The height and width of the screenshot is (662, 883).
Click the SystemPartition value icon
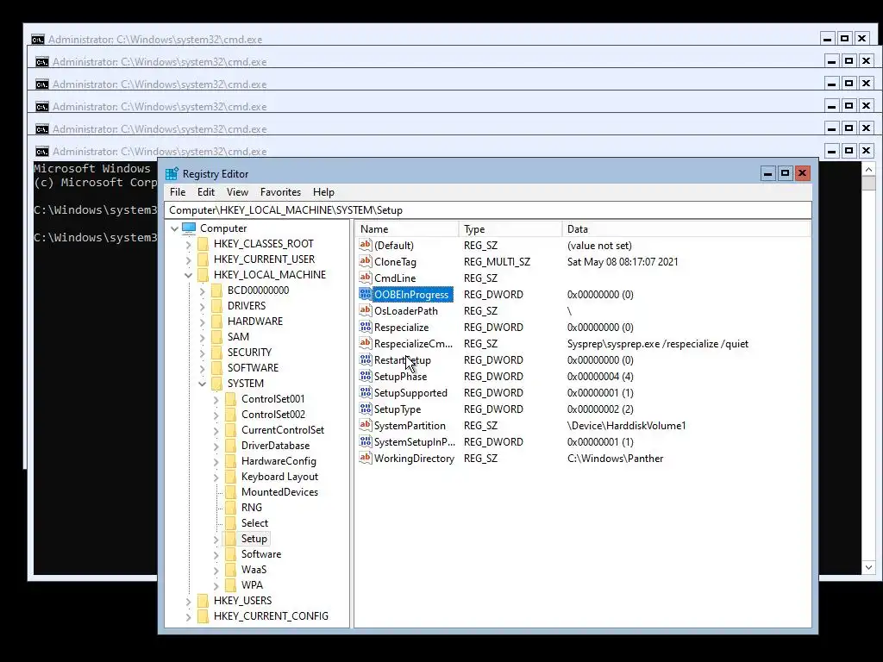tap(366, 425)
